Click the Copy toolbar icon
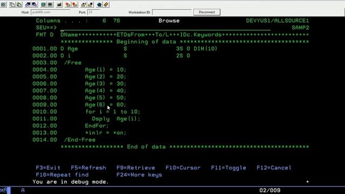The width and height of the screenshot is (345, 194). tap(12, 4)
